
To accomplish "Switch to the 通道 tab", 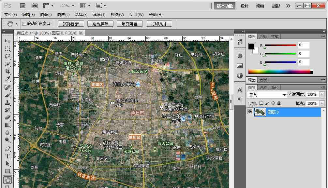I will tap(263, 87).
